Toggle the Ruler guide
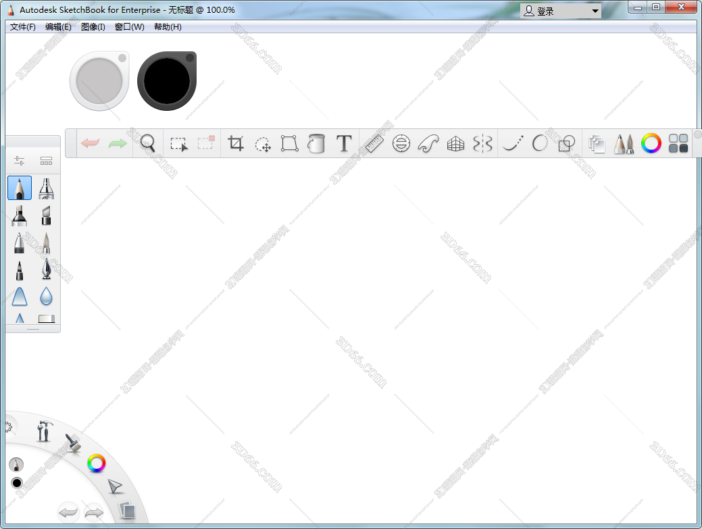The height and width of the screenshot is (529, 702). (374, 143)
